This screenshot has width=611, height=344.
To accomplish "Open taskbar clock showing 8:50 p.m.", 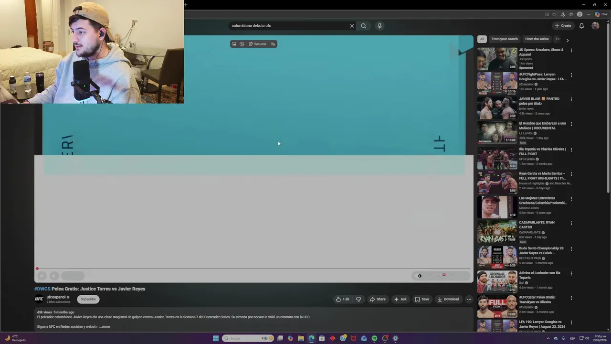I will 600,338.
